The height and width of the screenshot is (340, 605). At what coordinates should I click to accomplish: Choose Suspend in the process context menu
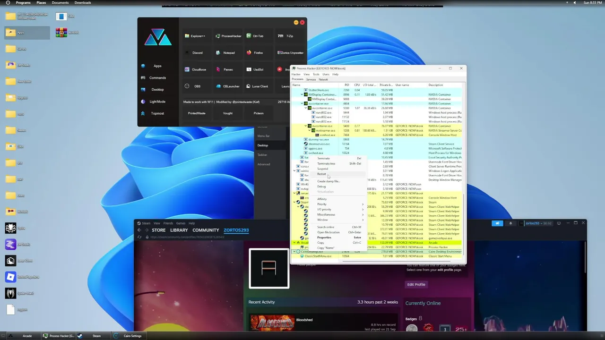(x=339, y=169)
